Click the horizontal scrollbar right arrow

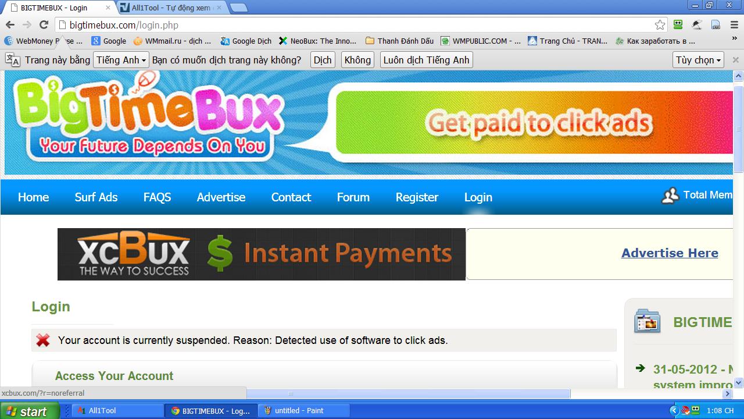[728, 393]
